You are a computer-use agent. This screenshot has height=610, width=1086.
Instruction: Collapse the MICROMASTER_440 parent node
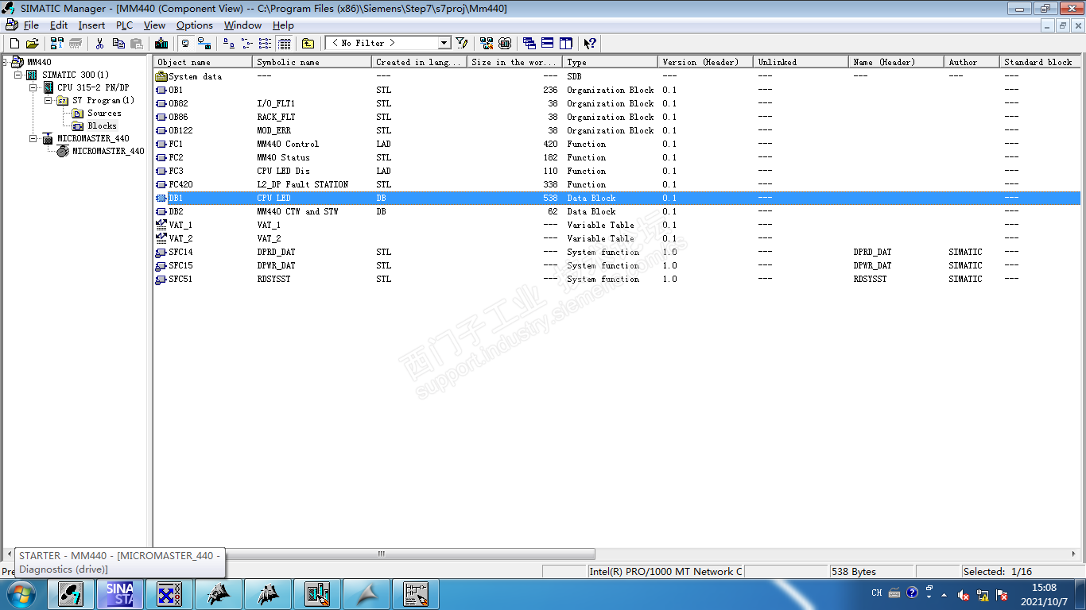click(x=34, y=138)
